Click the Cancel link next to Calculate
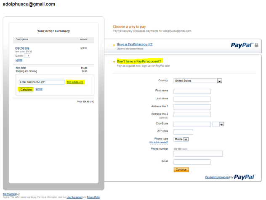Screen dimensions: 266x200 (x=39, y=89)
